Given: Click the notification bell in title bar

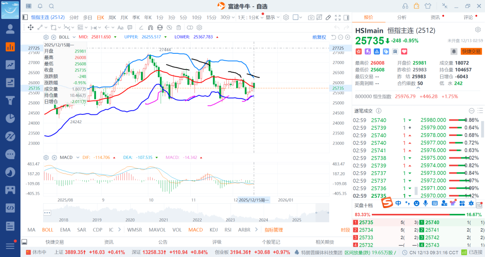Looking at the screenshot, I should point(40,6).
